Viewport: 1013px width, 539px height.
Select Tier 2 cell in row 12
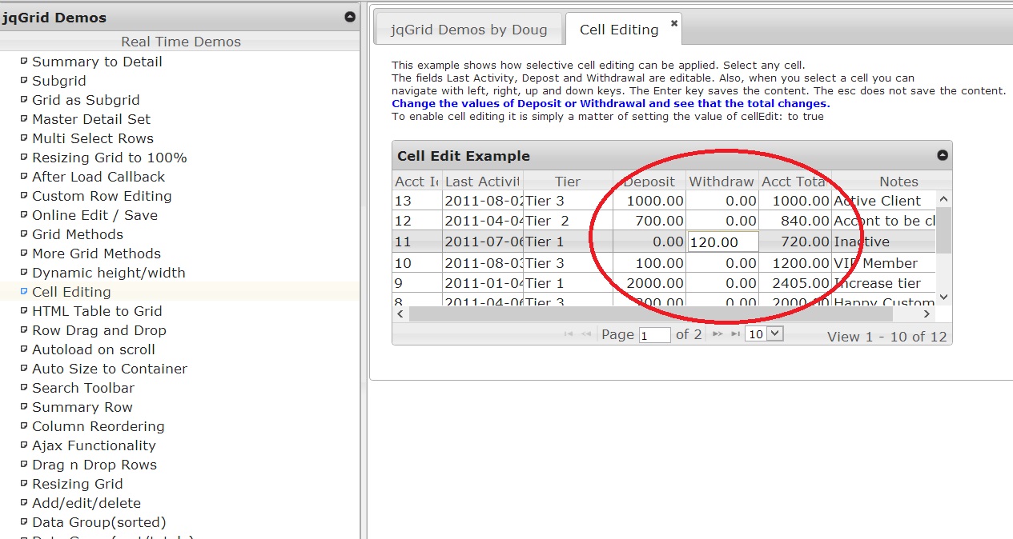568,221
